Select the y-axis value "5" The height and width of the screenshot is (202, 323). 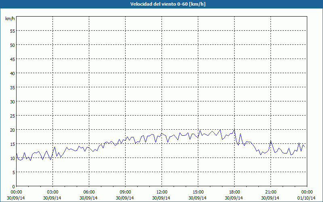[14, 173]
